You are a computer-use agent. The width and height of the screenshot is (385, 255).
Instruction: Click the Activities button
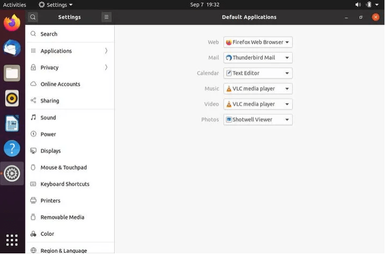[14, 5]
